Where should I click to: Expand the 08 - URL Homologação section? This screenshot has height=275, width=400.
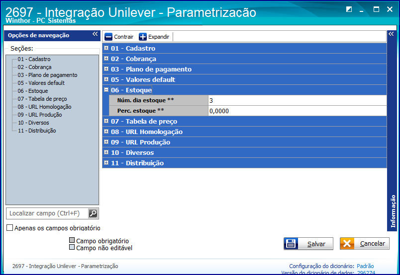pyautogui.click(x=106, y=132)
